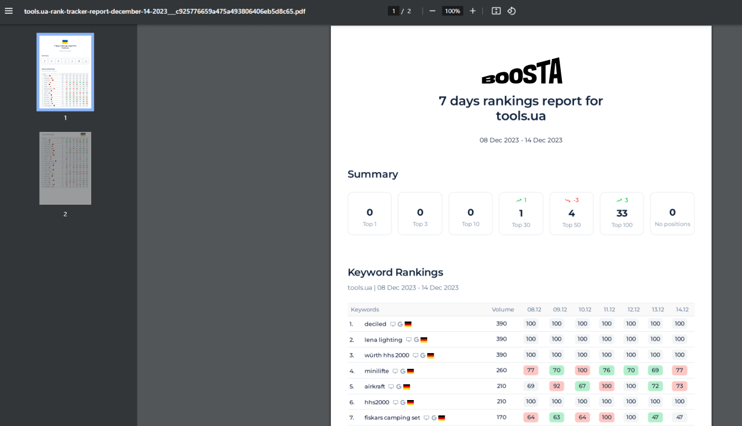Click desktop icon next to deciled
Screen dimensions: 742x426
click(x=393, y=324)
